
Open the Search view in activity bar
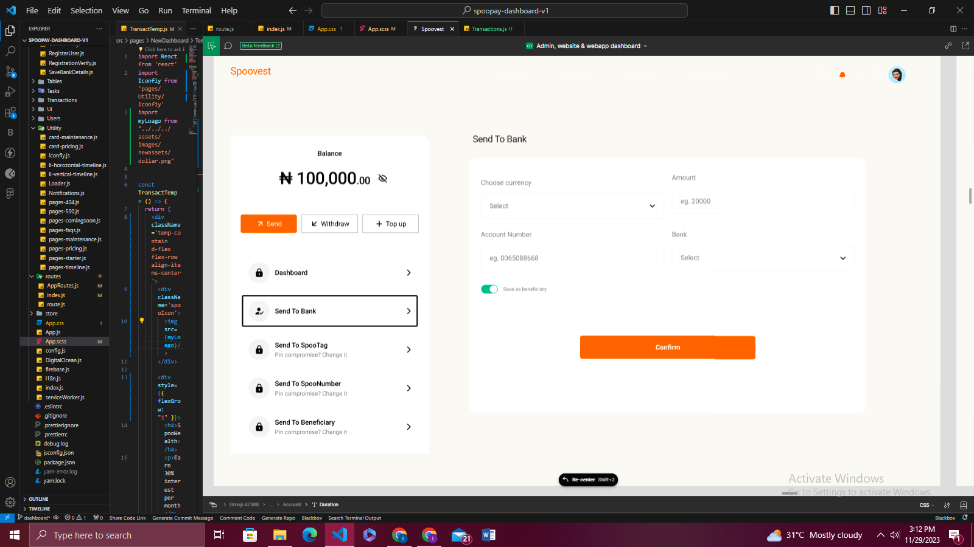coord(10,51)
